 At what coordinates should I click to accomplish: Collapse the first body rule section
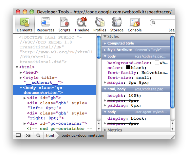[105, 56]
